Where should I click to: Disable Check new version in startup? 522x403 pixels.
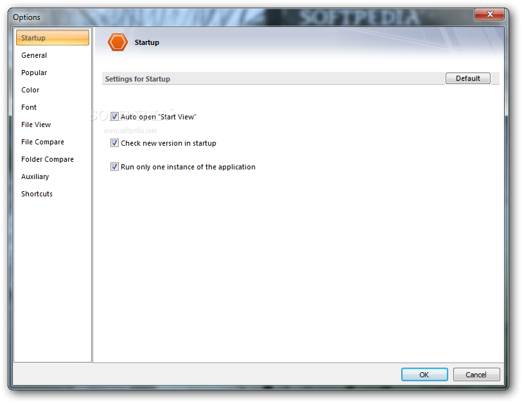coord(114,142)
